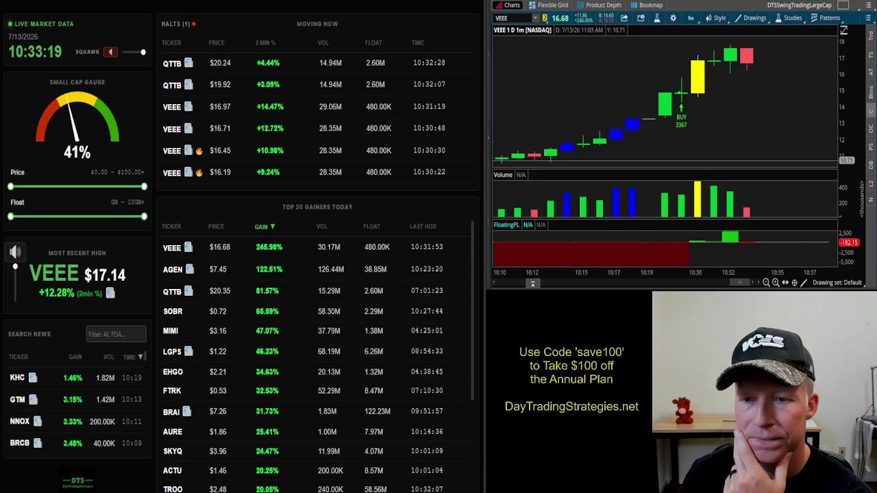Open chart settings gear icon
This screenshot has height=493, width=877.
click(x=673, y=18)
